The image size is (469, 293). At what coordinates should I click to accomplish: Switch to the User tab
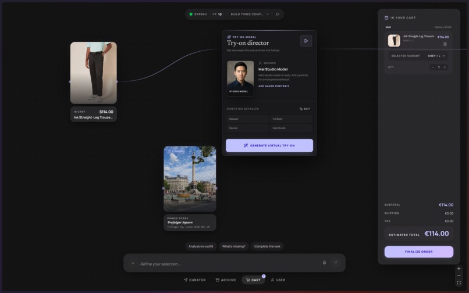(x=278, y=280)
